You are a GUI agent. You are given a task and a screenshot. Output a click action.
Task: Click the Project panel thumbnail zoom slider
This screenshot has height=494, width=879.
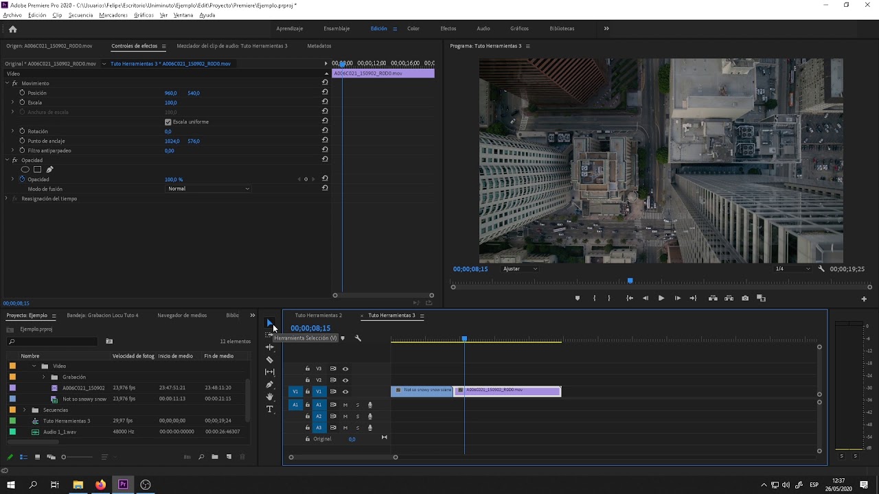point(64,457)
